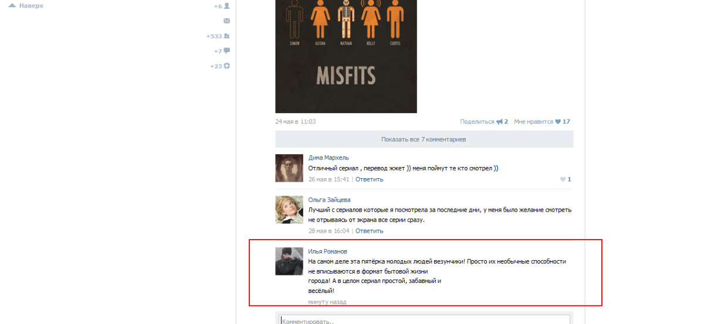Open the comments notification icon with +7
Screen dimensions: 704x324
[x=226, y=51]
